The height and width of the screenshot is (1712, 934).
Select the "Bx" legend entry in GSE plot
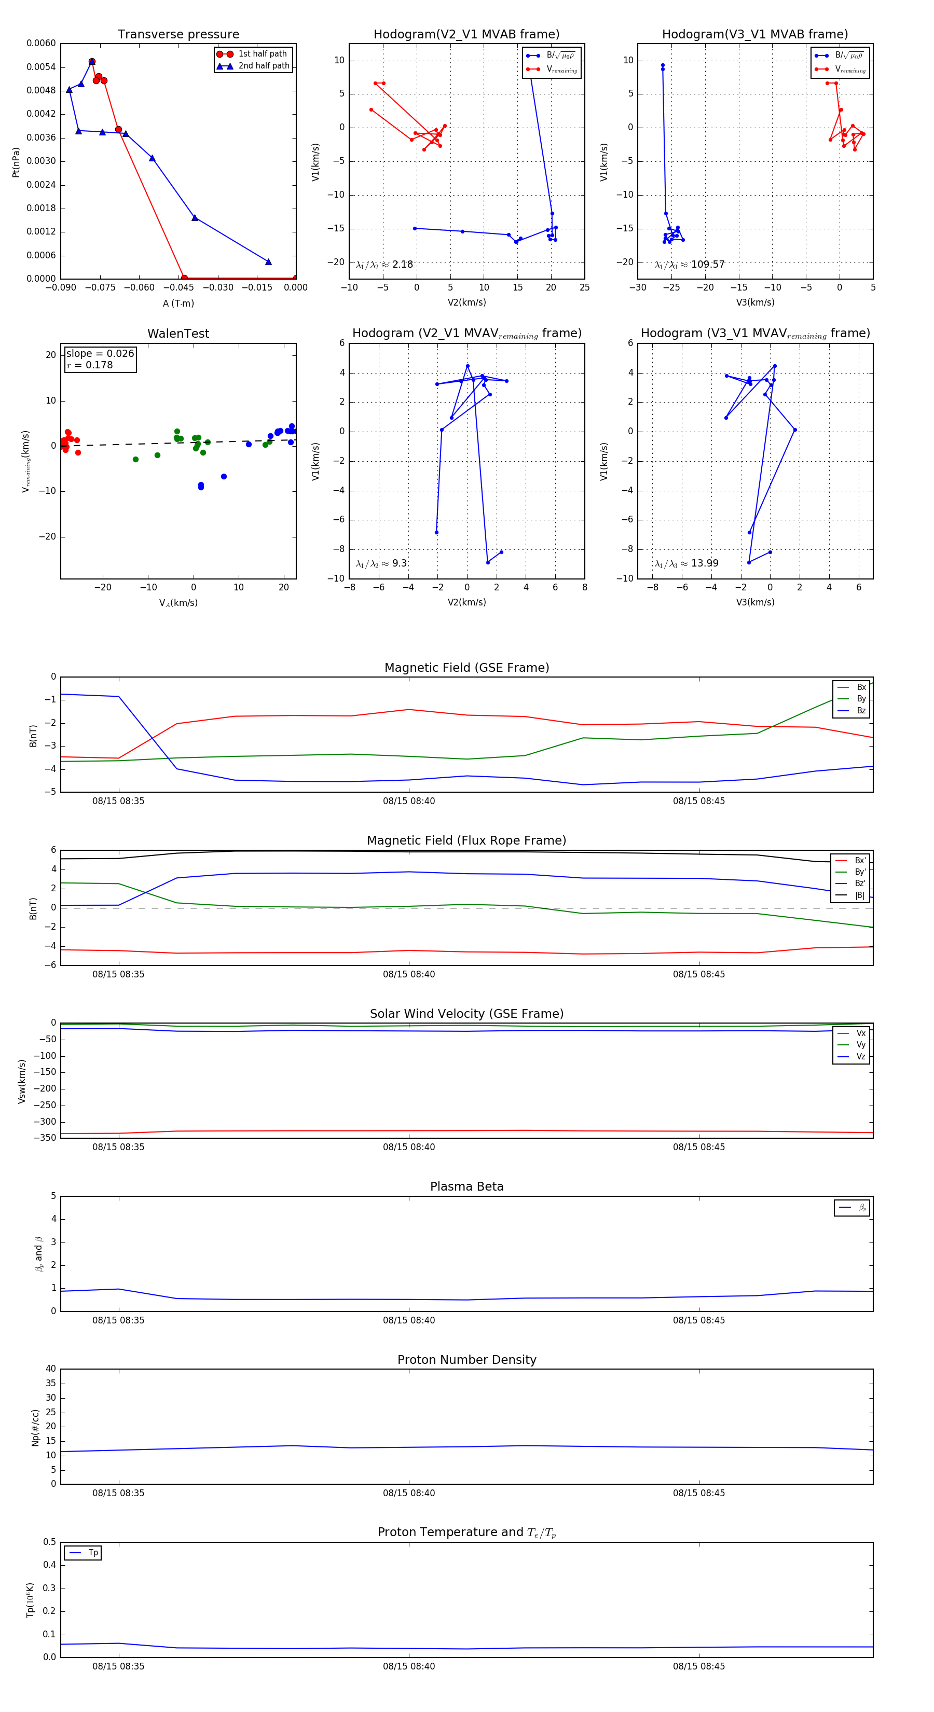(851, 687)
